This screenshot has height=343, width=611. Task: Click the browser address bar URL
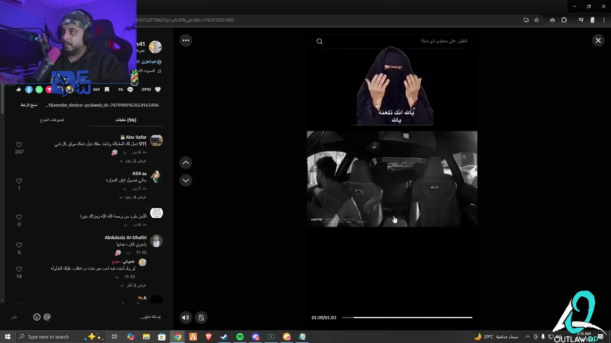pyautogui.click(x=185, y=20)
